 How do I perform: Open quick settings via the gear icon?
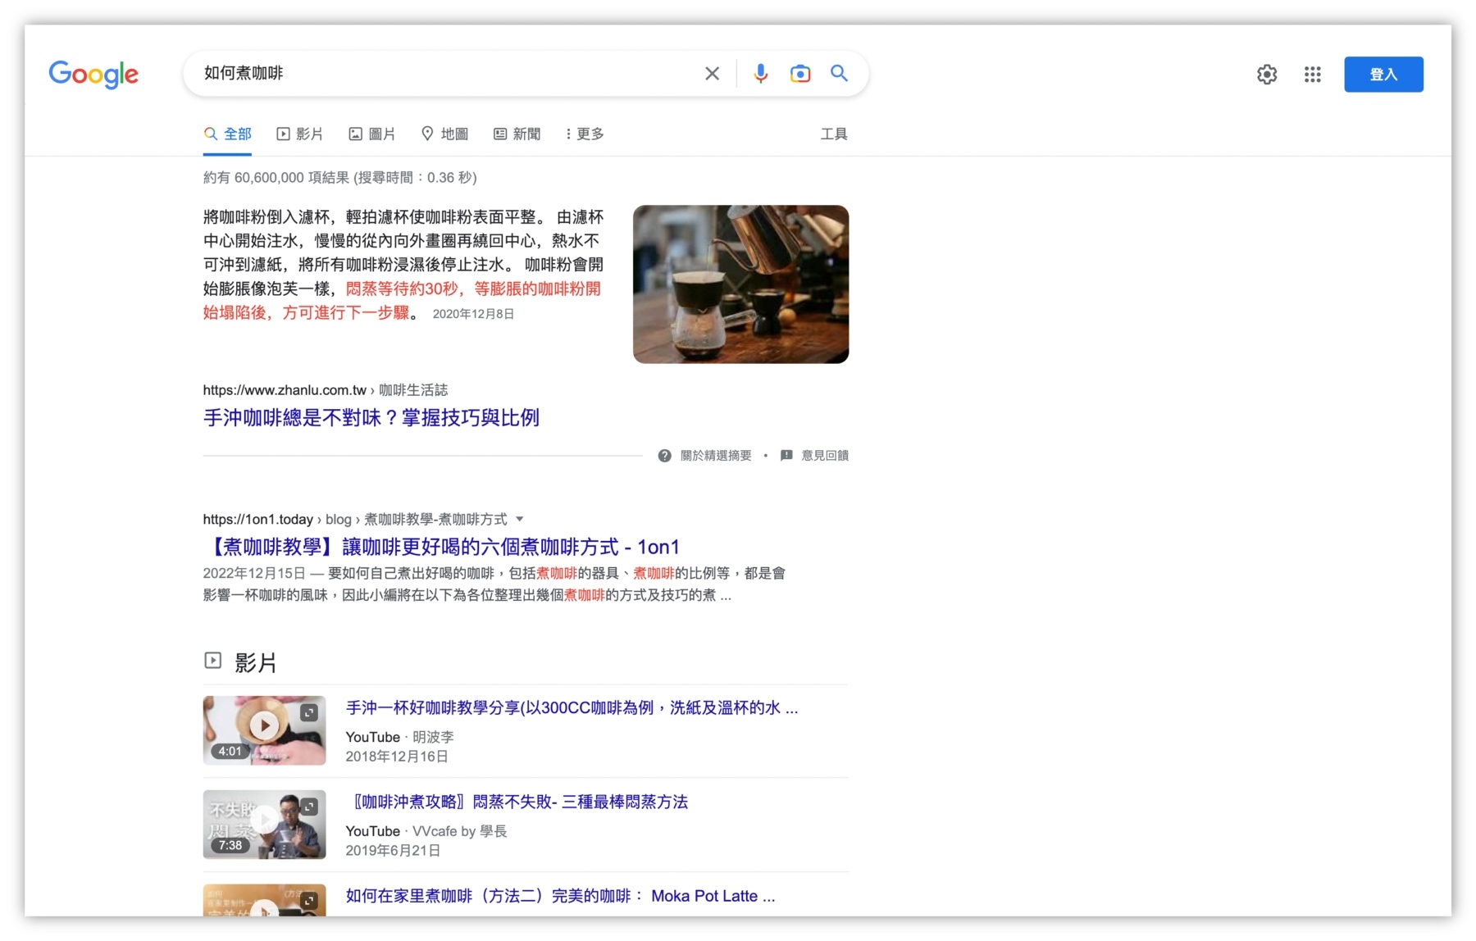tap(1267, 74)
